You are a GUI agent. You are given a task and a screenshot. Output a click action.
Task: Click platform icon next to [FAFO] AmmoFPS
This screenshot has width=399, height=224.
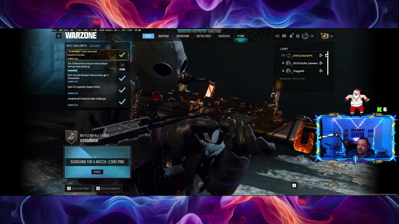321,55
